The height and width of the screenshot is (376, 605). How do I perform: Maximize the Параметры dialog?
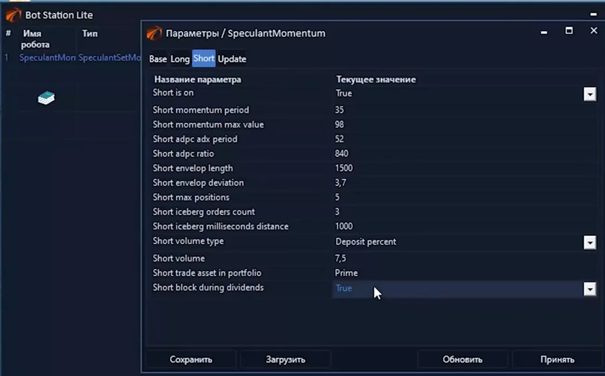click(x=569, y=31)
